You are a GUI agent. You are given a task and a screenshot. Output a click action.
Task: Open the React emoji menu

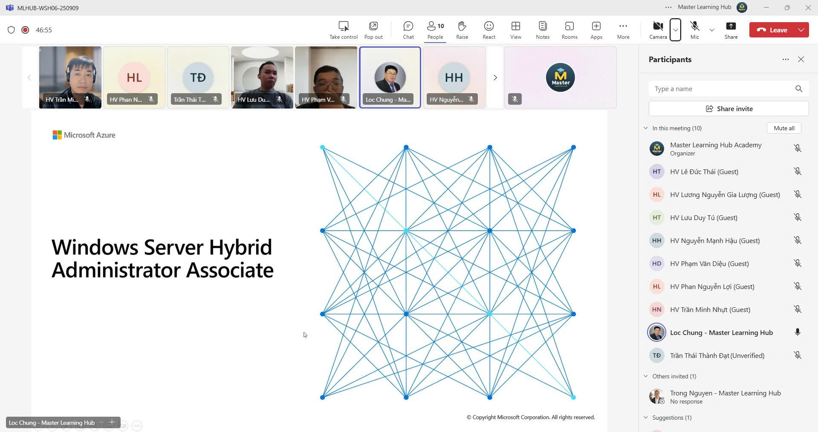488,30
